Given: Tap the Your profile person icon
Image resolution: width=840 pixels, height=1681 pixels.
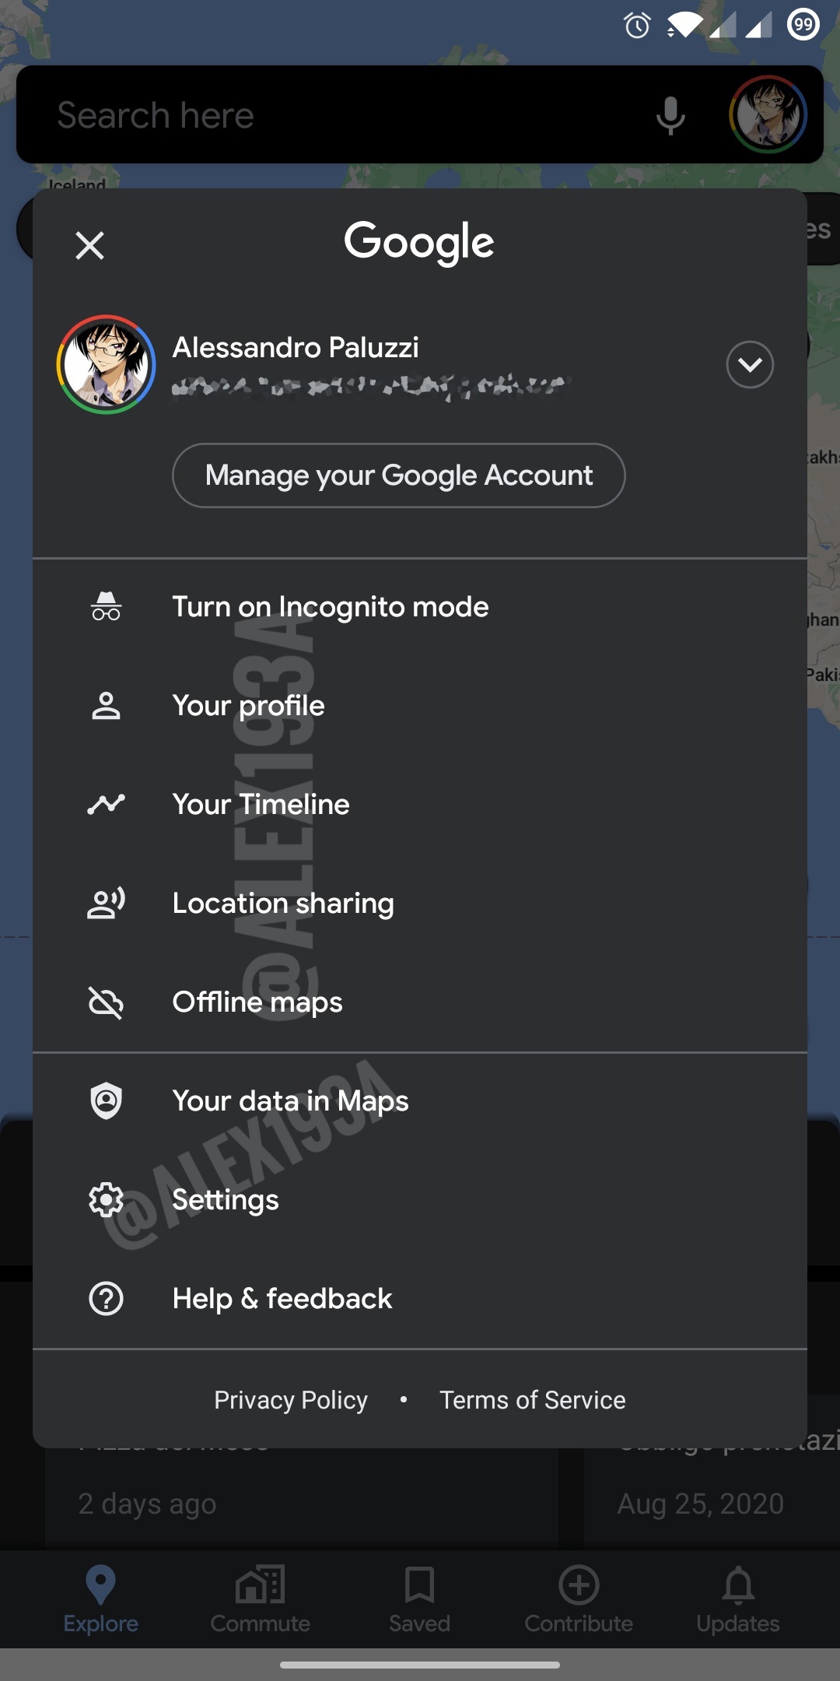Looking at the screenshot, I should click(x=106, y=705).
